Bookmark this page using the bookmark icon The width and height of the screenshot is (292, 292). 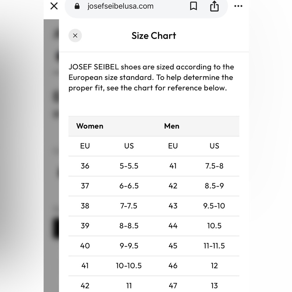pyautogui.click(x=194, y=6)
